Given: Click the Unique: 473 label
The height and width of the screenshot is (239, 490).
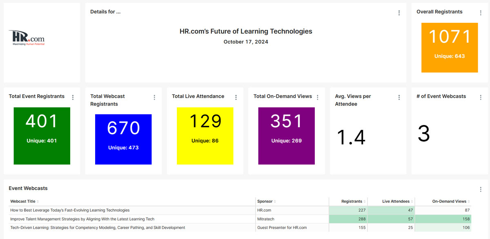Looking at the screenshot, I should click(x=123, y=147).
